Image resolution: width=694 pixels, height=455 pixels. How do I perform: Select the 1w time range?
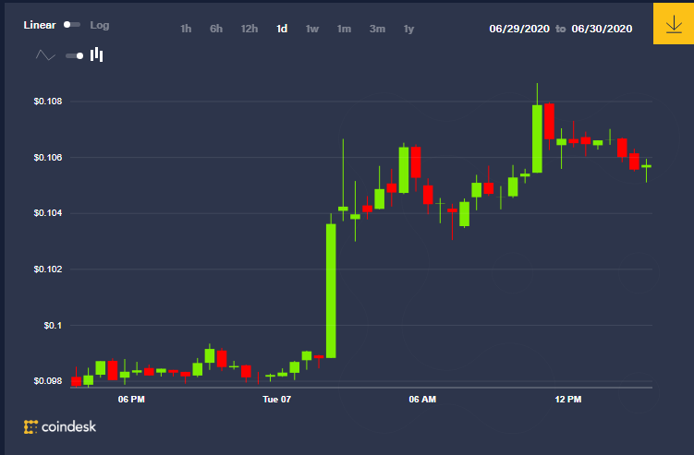[312, 29]
